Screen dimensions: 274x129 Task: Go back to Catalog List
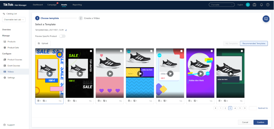pyautogui.click(x=10, y=14)
